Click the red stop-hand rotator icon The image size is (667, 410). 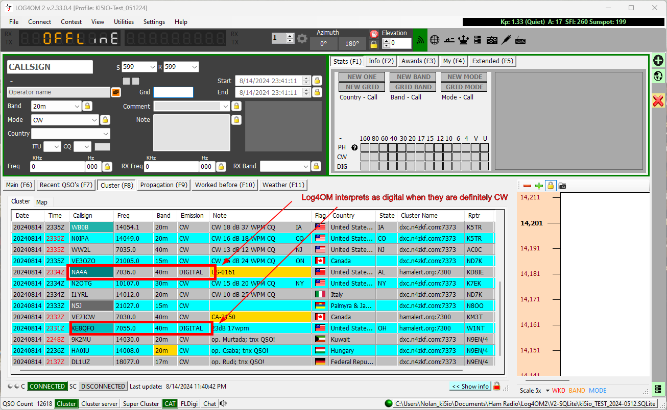(374, 34)
